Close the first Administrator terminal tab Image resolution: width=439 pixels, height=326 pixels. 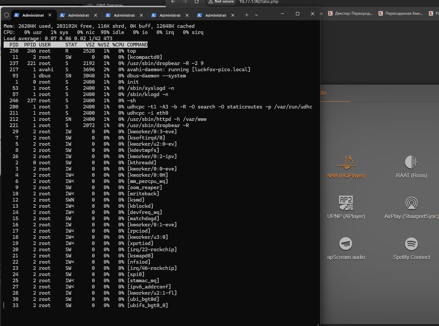(x=50, y=15)
